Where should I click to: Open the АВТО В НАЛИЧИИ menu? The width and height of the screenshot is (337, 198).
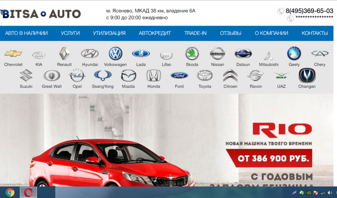click(26, 33)
